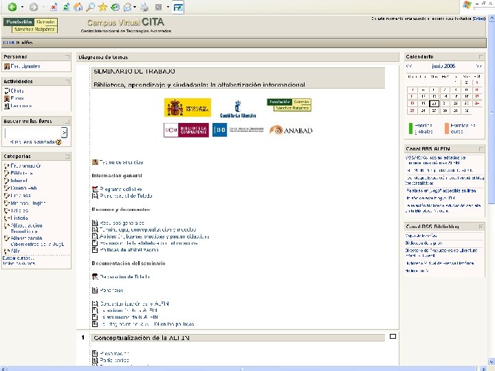This screenshot has width=495, height=371.
Task: Open the Recursos generales resource
Action: pos(122,223)
